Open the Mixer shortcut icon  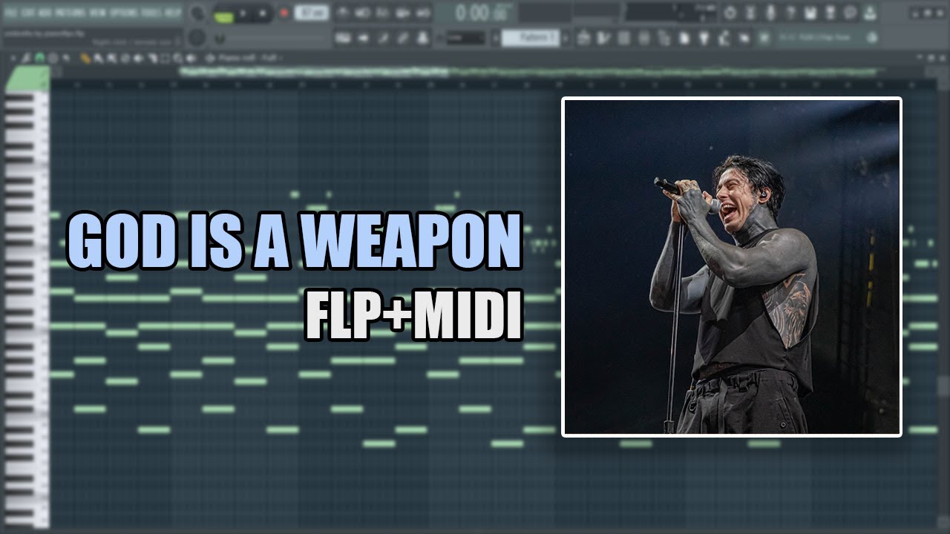click(x=643, y=37)
